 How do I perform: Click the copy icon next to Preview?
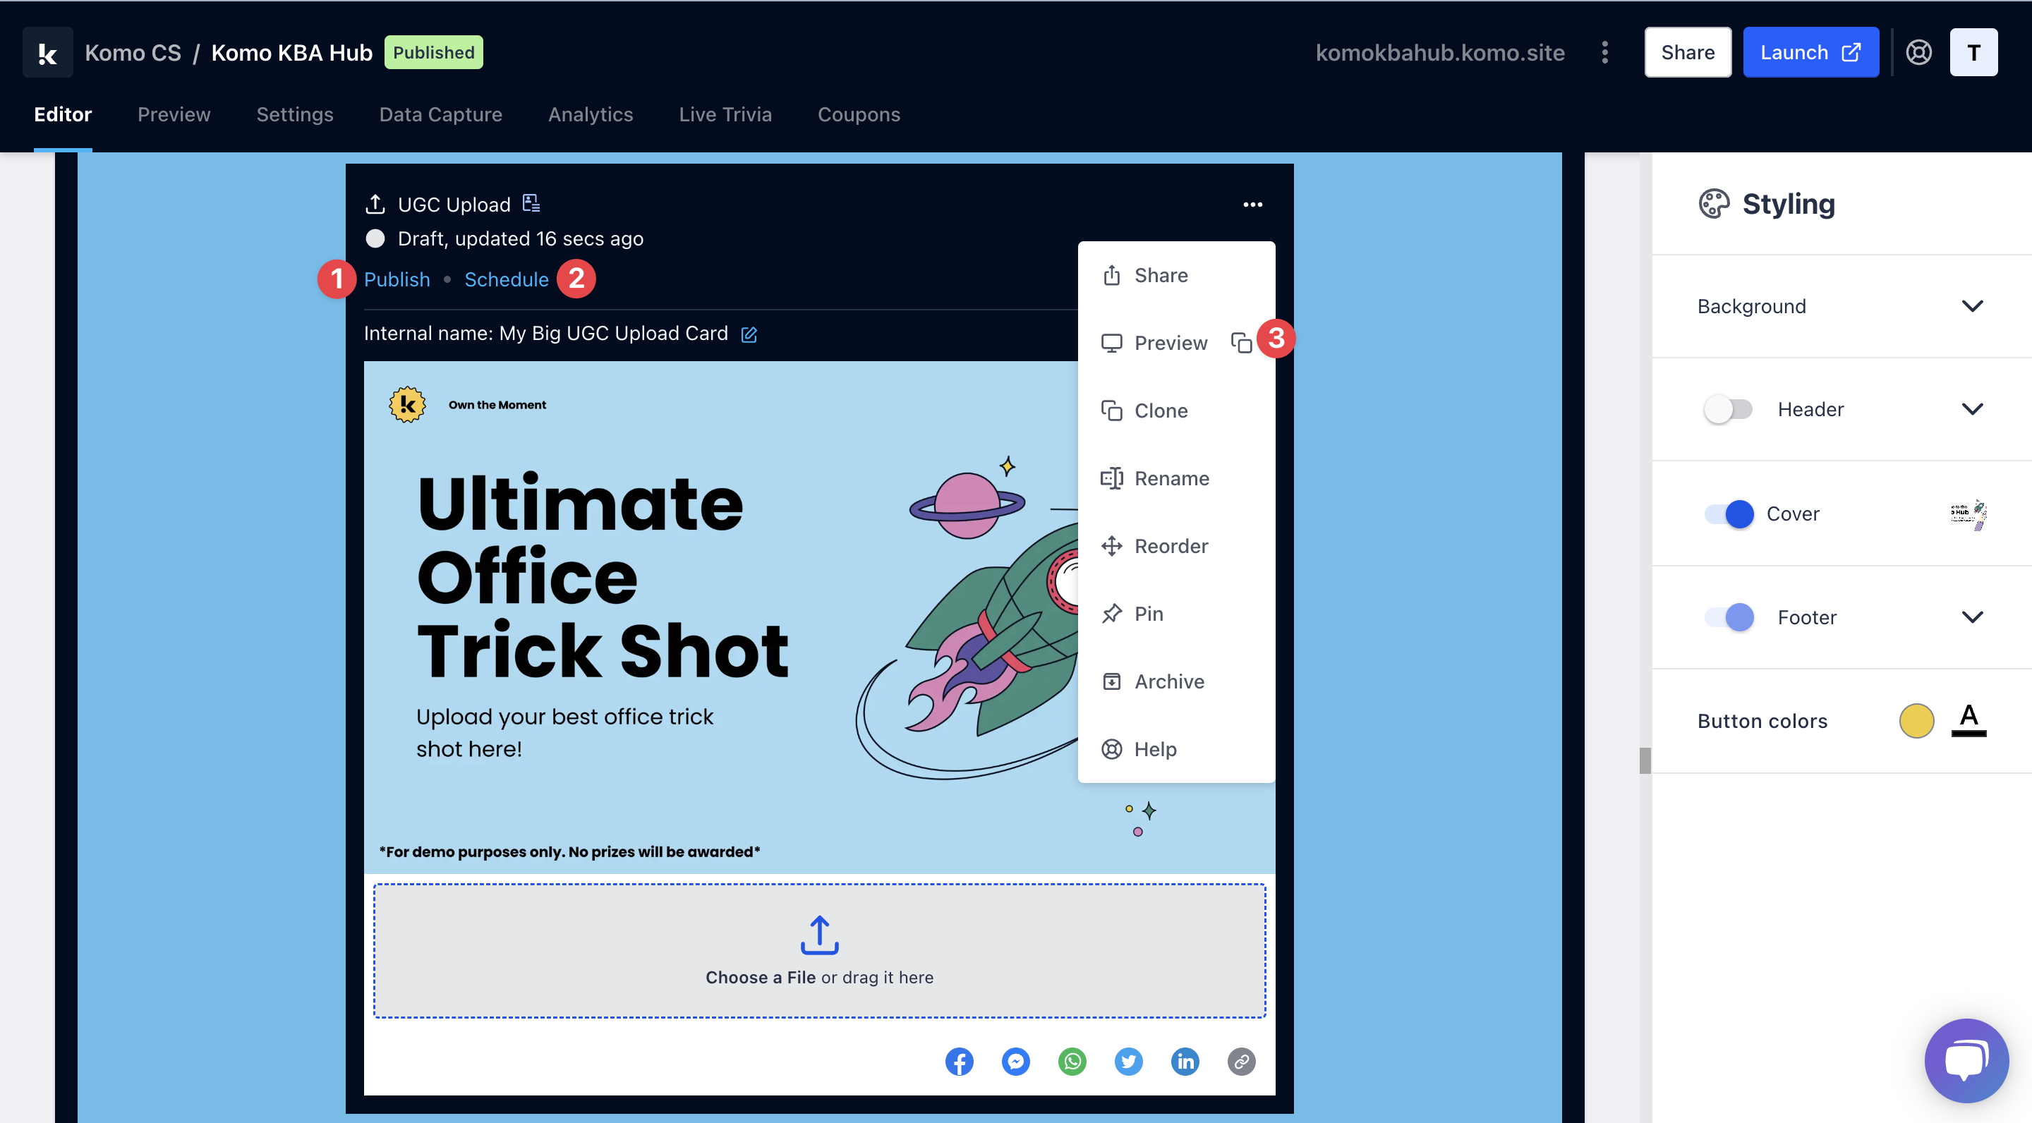(1241, 342)
